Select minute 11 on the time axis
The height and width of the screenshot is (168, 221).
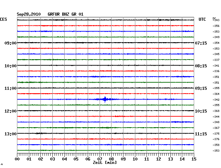point(147,159)
